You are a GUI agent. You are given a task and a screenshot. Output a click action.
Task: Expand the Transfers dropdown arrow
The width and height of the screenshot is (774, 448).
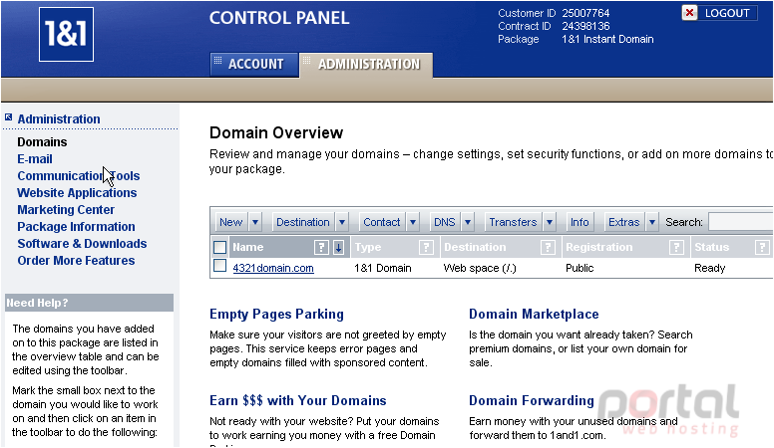coord(550,222)
